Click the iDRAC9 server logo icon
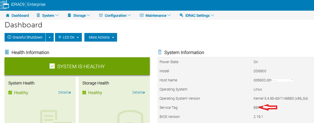314x123 pixels. point(5,4)
